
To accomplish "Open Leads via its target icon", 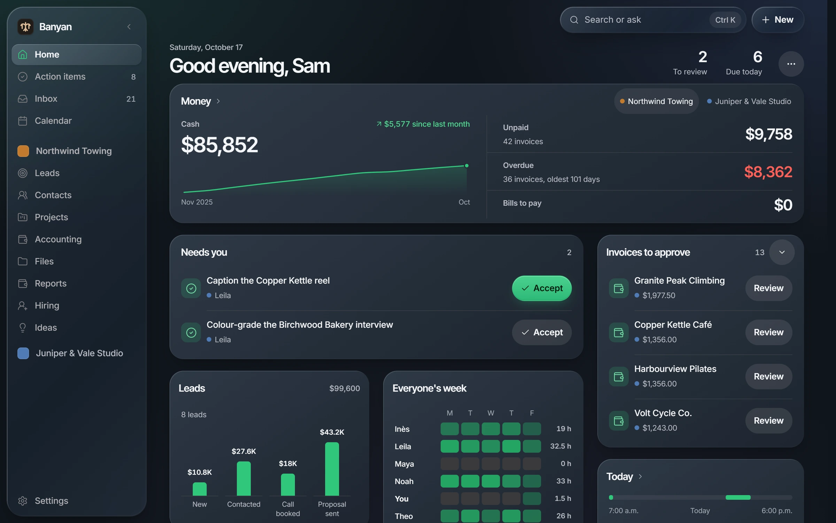I will [x=23, y=173].
